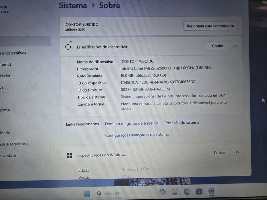Go back to Sistema in the breadcrumb
267x200 pixels.
click(x=73, y=5)
